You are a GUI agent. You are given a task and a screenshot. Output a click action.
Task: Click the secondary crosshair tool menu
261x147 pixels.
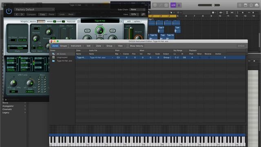click(179, 13)
